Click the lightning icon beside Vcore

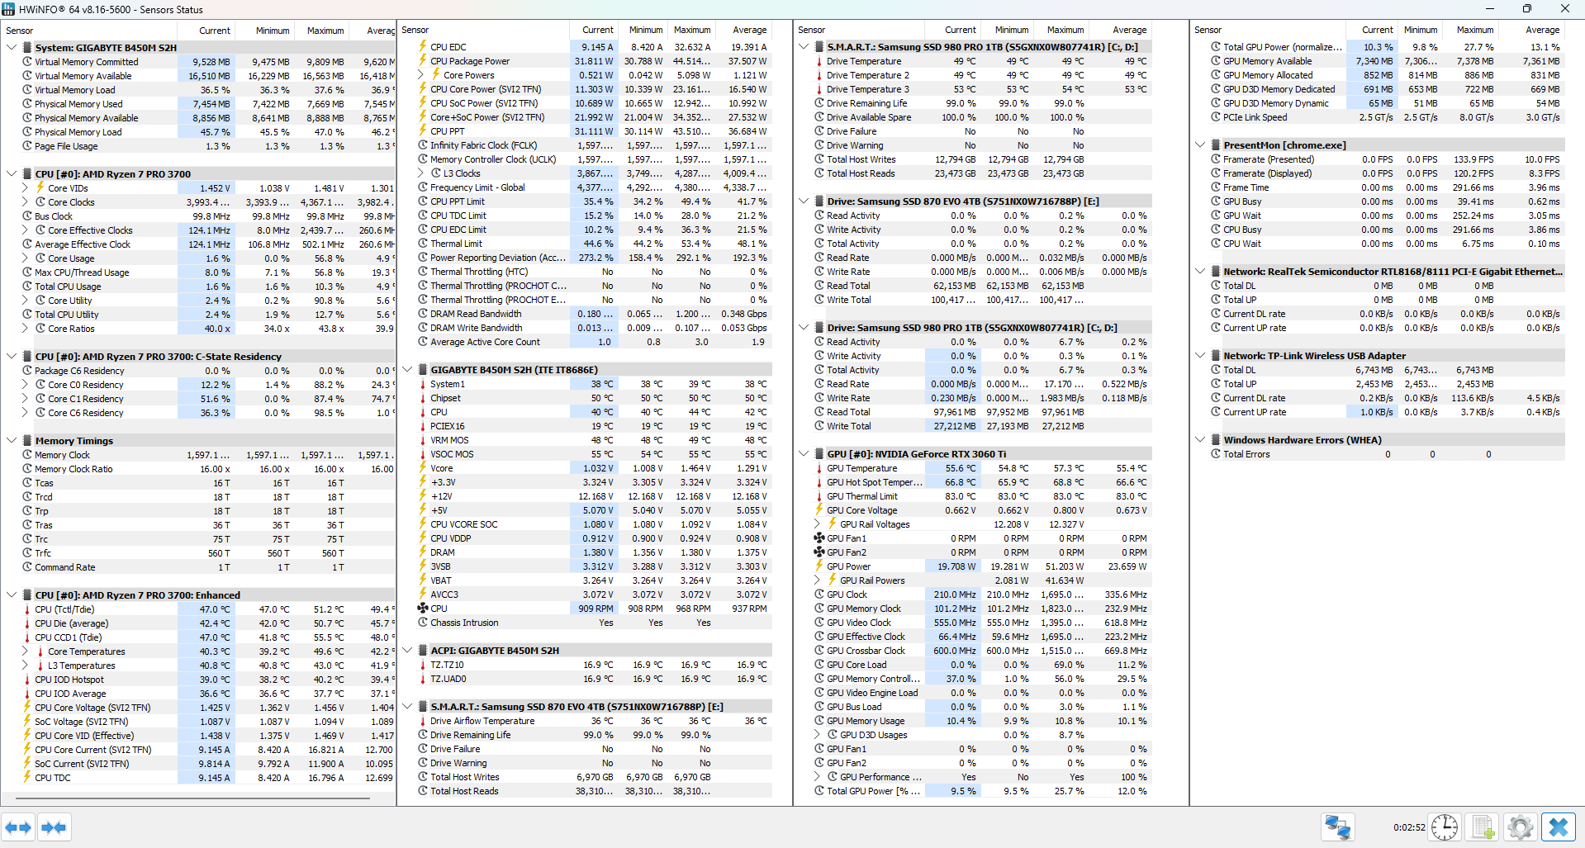pyautogui.click(x=423, y=468)
